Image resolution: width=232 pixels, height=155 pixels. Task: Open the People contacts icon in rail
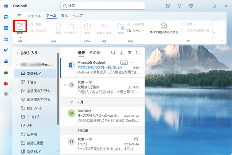6,39
